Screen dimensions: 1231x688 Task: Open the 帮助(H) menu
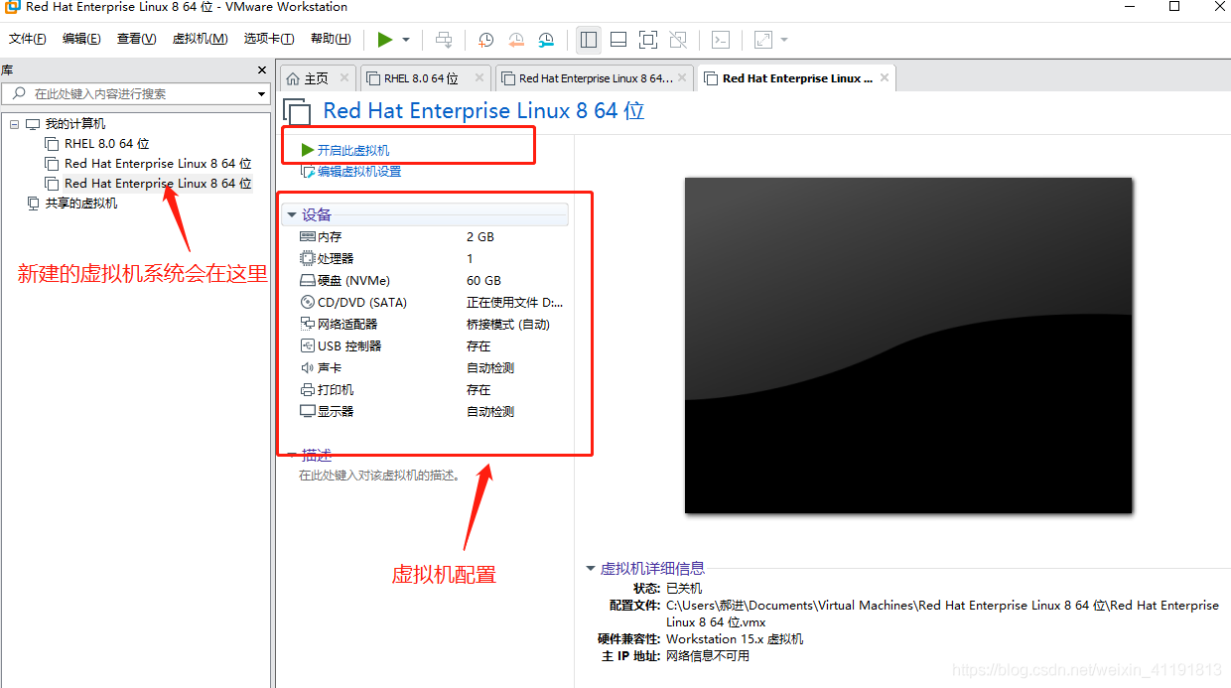coord(331,39)
